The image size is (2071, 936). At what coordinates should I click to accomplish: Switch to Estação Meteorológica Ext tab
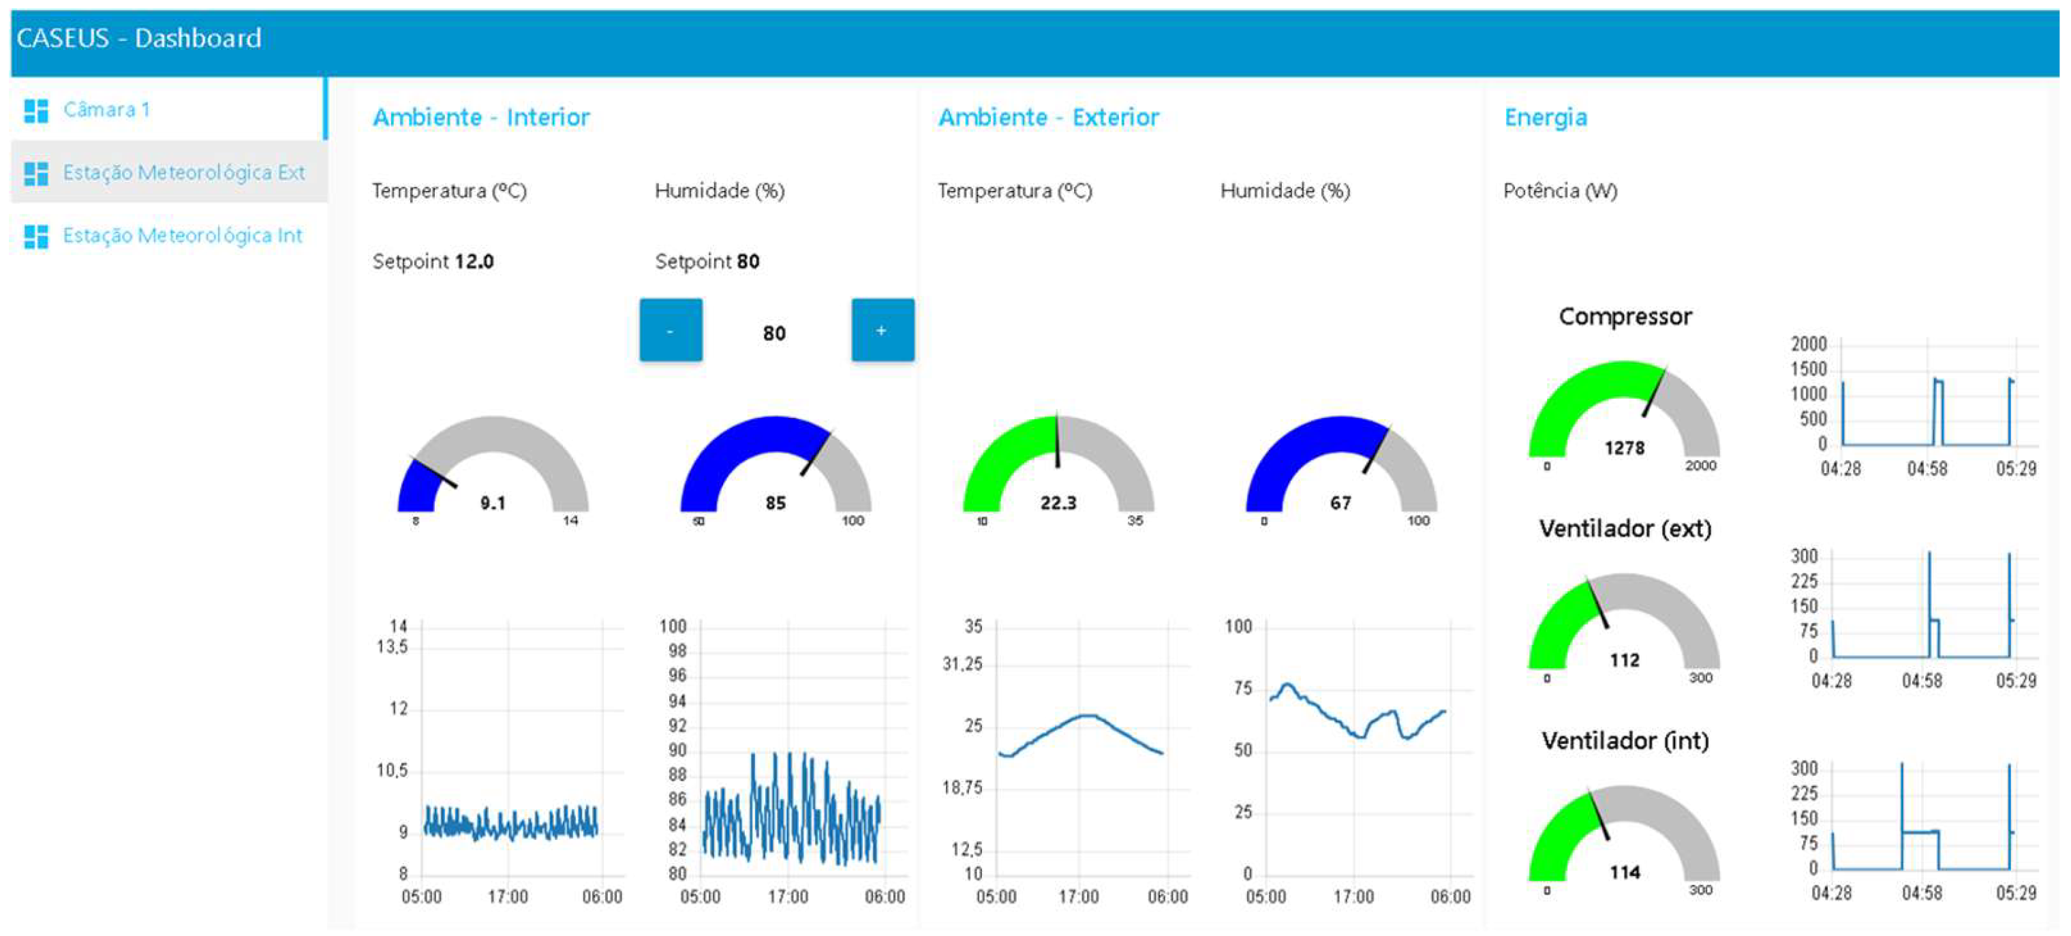(x=183, y=173)
